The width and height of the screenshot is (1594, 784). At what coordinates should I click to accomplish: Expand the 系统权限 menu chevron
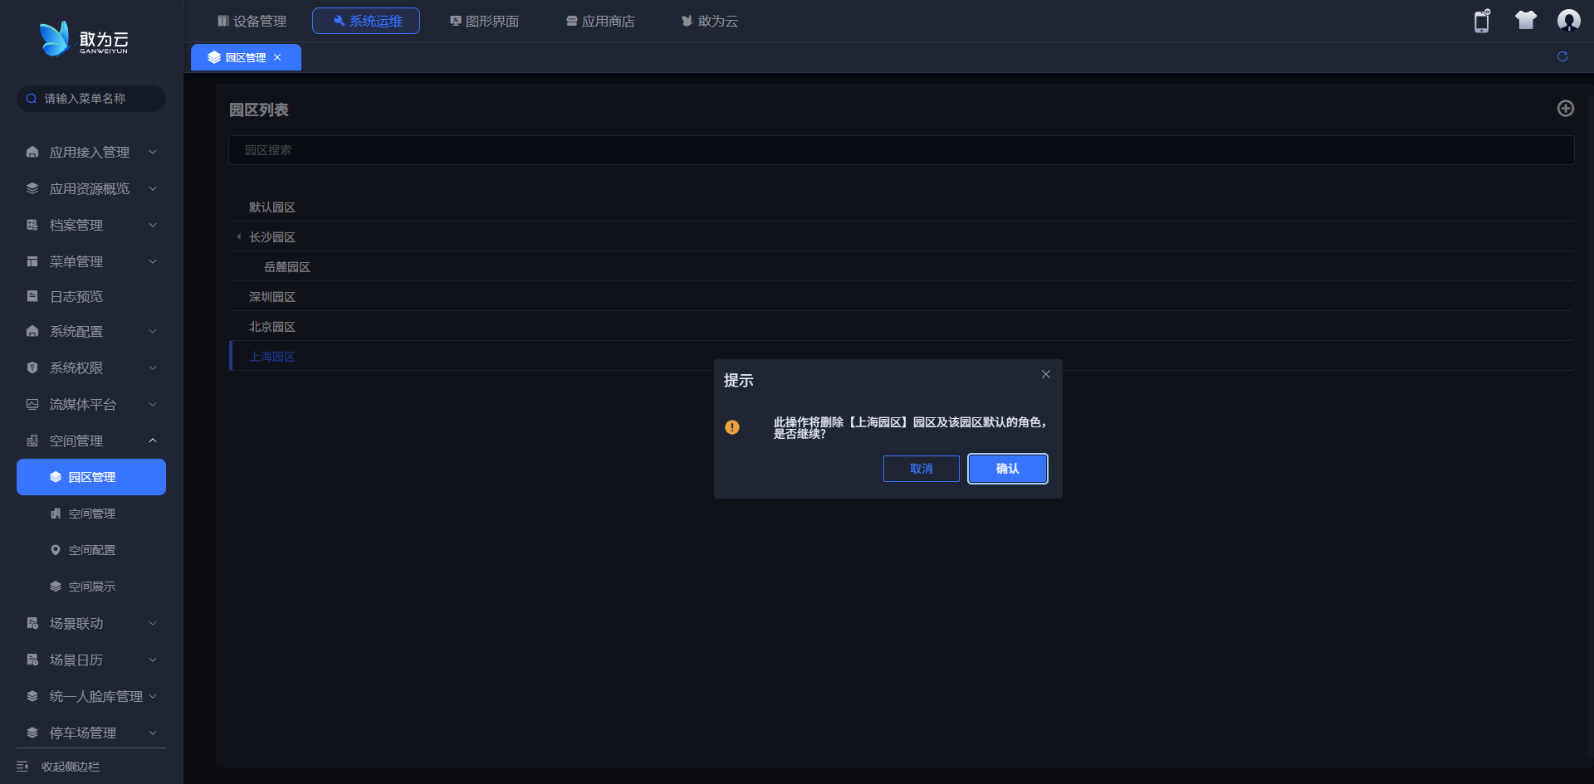153,368
